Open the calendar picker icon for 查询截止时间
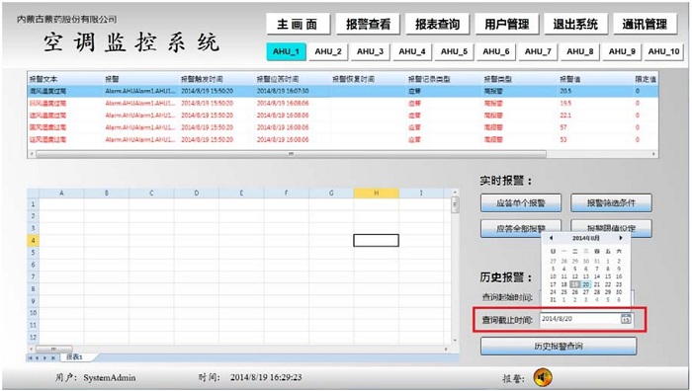The image size is (692, 391). click(626, 319)
